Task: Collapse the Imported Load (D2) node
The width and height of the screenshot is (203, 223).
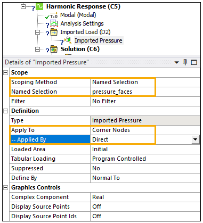Action: (37, 32)
